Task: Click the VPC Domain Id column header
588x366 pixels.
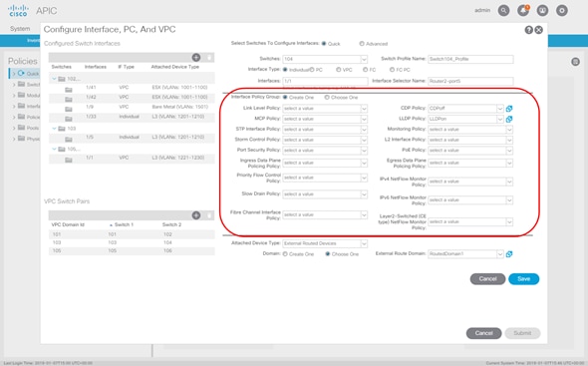Action: (x=68, y=224)
